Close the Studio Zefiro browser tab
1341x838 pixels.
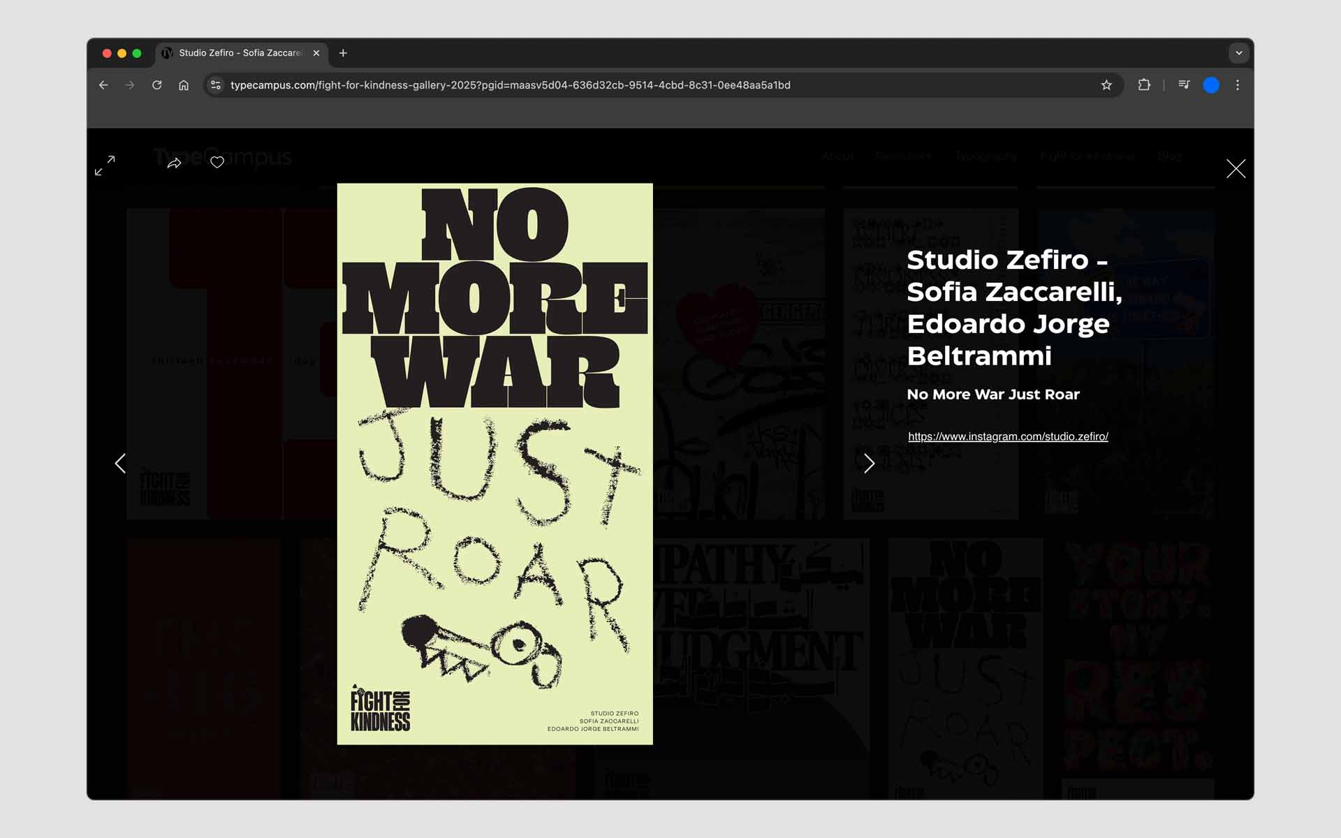(316, 53)
